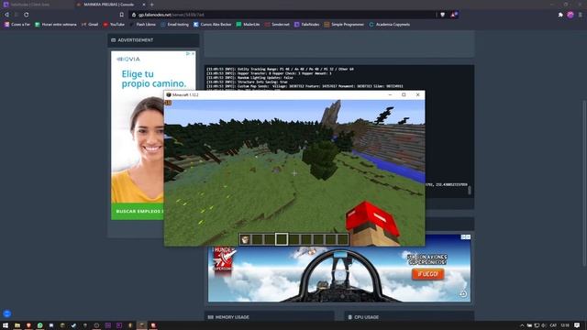Click the console scrollbar handle
The width and height of the screenshot is (587, 330).
pyautogui.click(x=469, y=190)
